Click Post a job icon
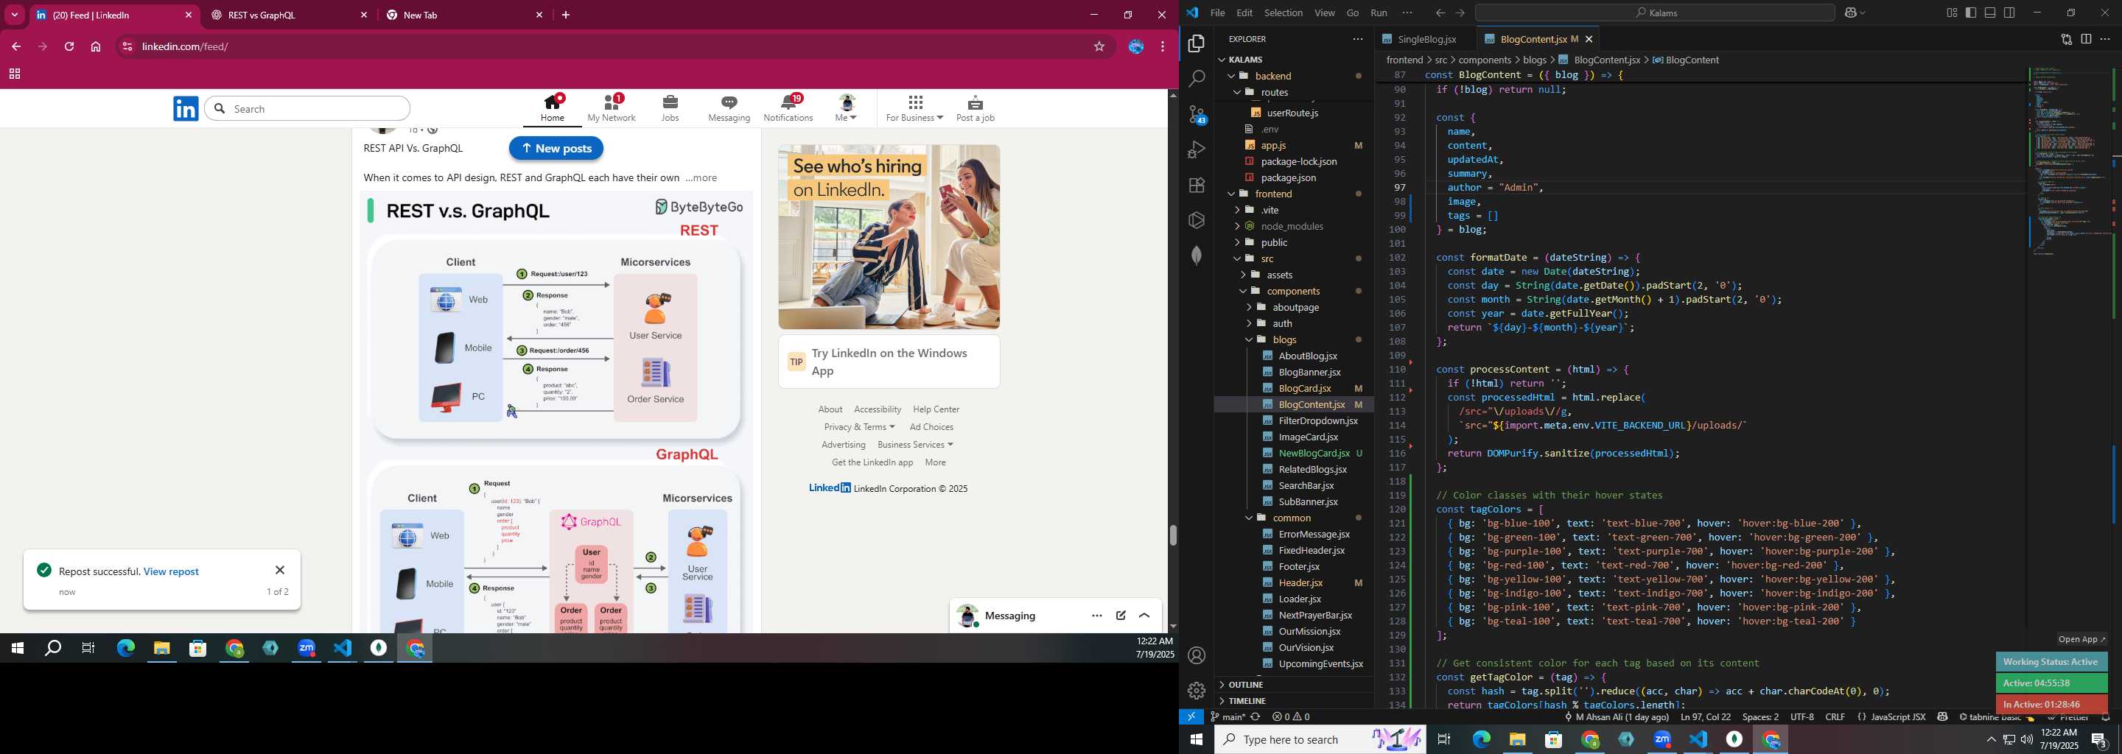The image size is (2122, 754). [x=976, y=109]
